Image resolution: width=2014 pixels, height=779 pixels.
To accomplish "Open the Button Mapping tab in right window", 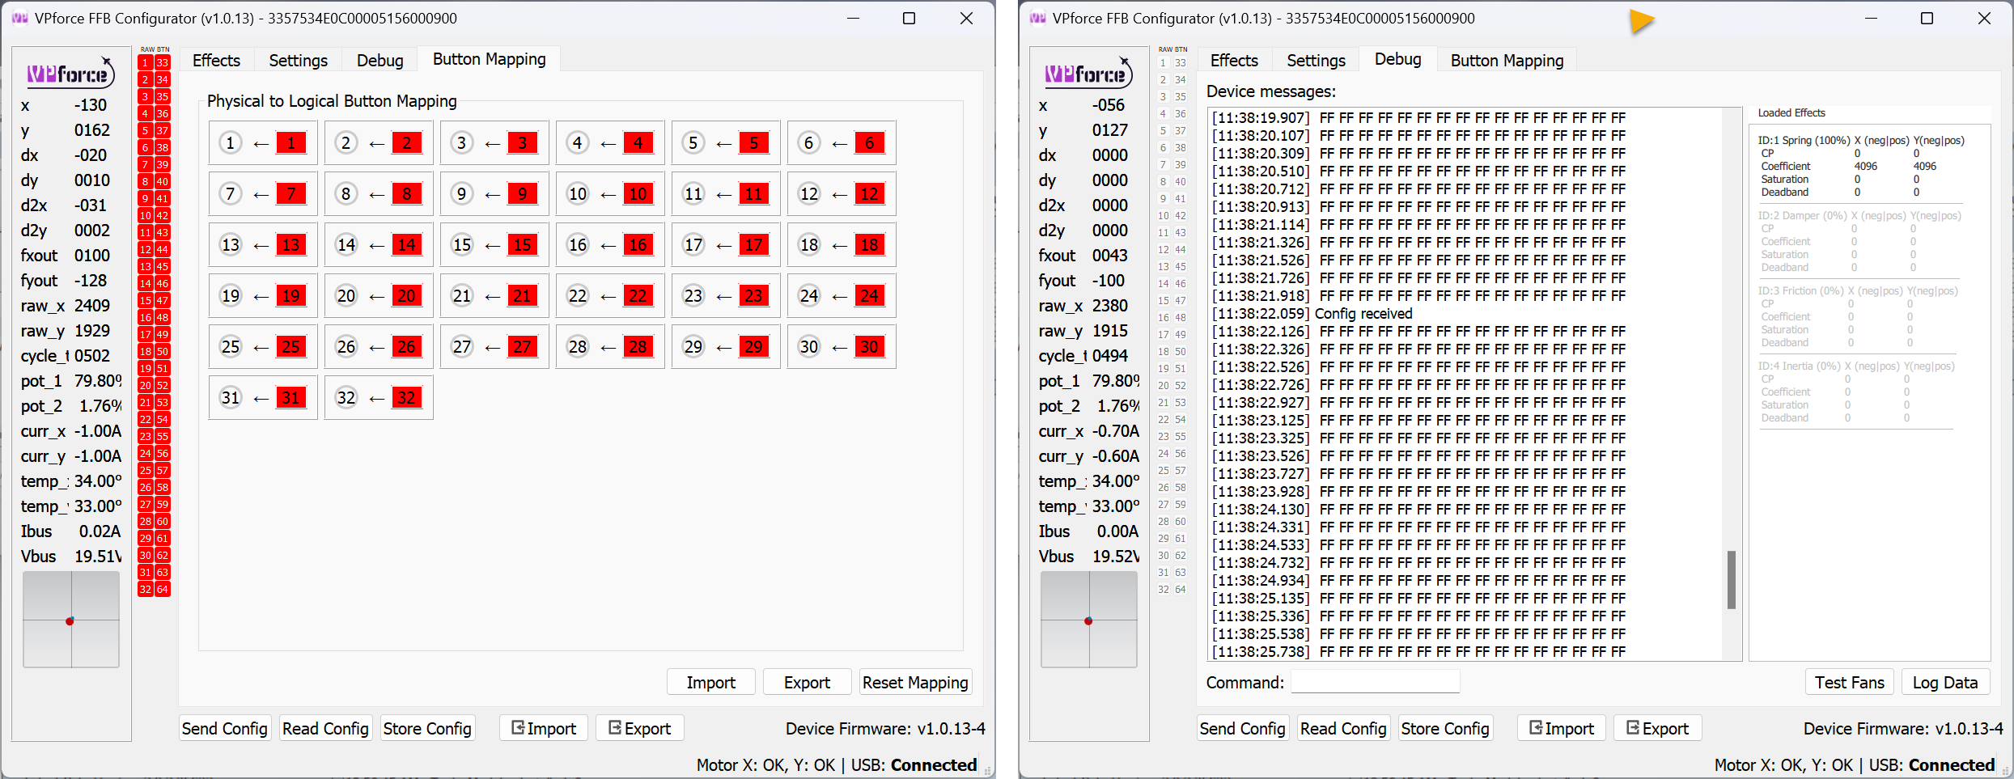I will click(x=1506, y=60).
